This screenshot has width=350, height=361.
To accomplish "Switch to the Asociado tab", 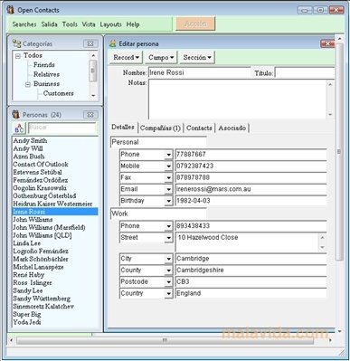I will (x=232, y=128).
